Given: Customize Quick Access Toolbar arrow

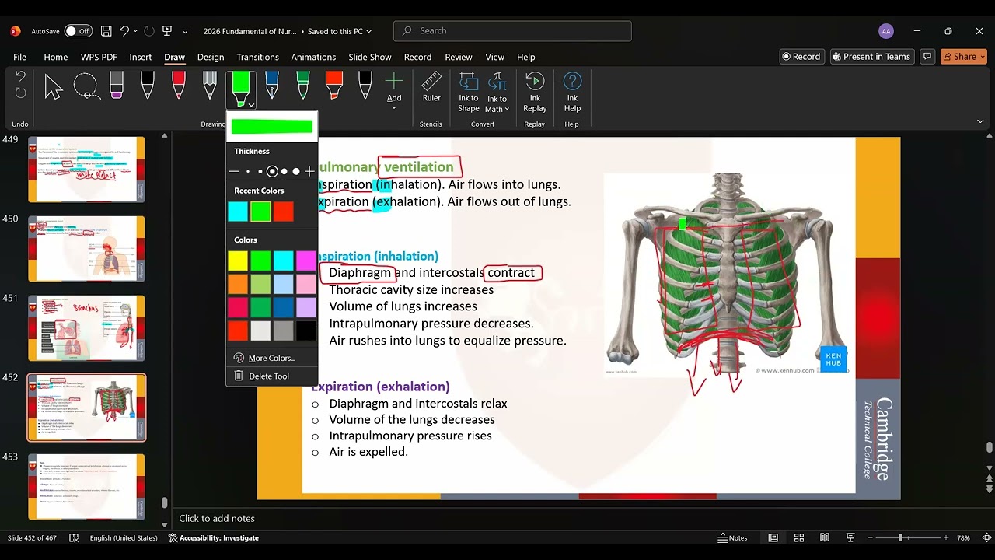Looking at the screenshot, I should [x=185, y=31].
